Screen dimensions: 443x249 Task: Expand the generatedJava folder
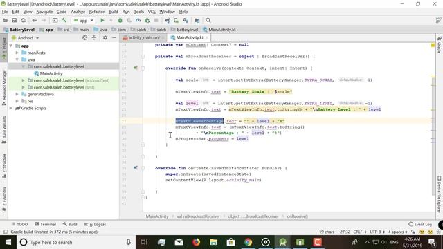[17, 94]
